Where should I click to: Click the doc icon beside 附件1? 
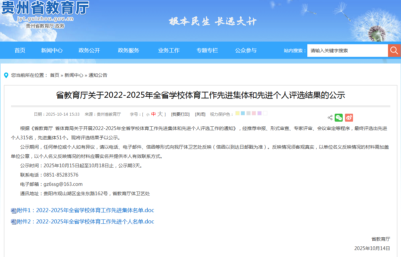click(x=14, y=211)
